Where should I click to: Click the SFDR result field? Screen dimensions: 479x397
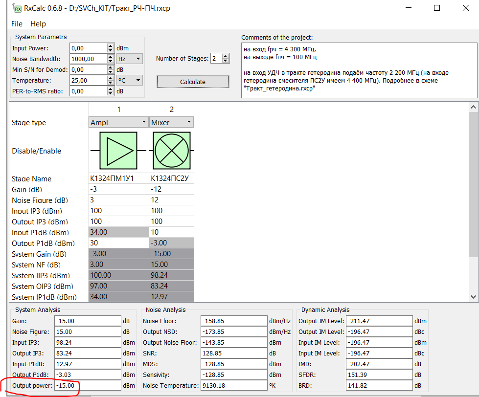379,375
